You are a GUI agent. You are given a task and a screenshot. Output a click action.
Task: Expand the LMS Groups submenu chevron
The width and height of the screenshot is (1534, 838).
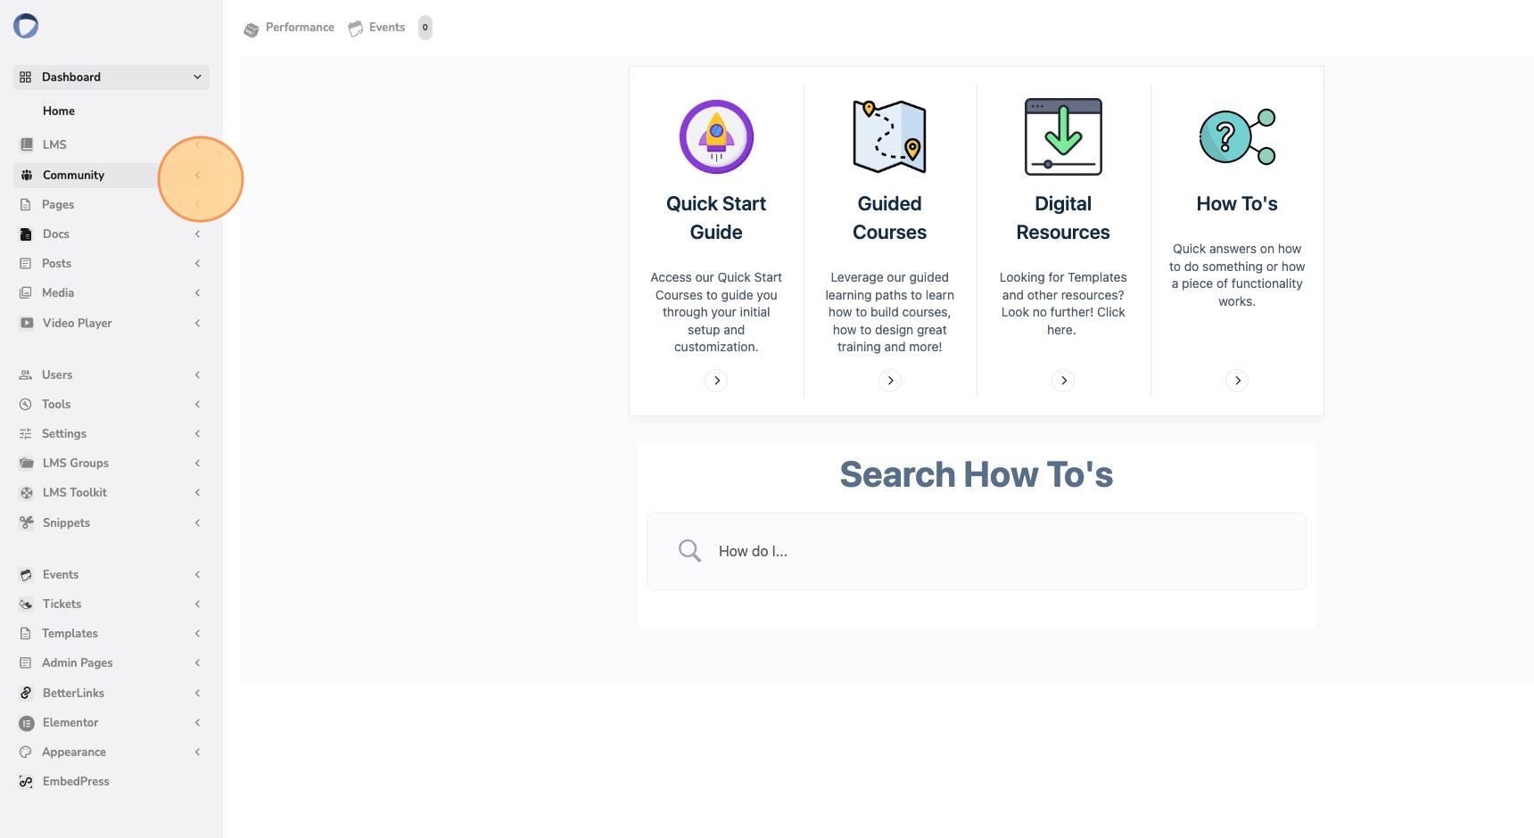tap(197, 464)
